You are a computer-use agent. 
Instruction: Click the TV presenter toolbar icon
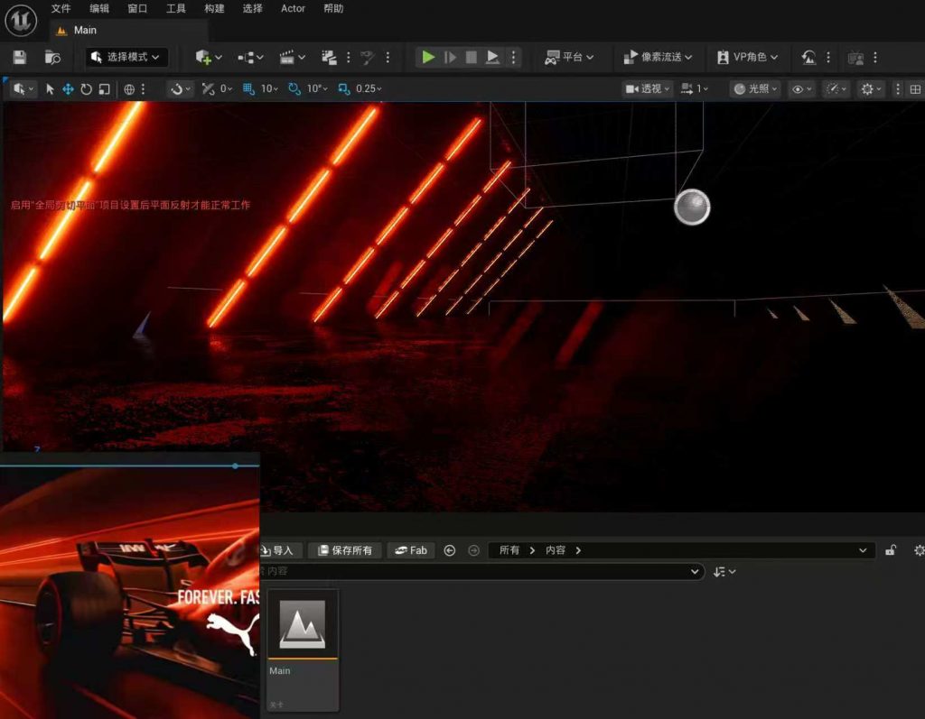pyautogui.click(x=855, y=58)
